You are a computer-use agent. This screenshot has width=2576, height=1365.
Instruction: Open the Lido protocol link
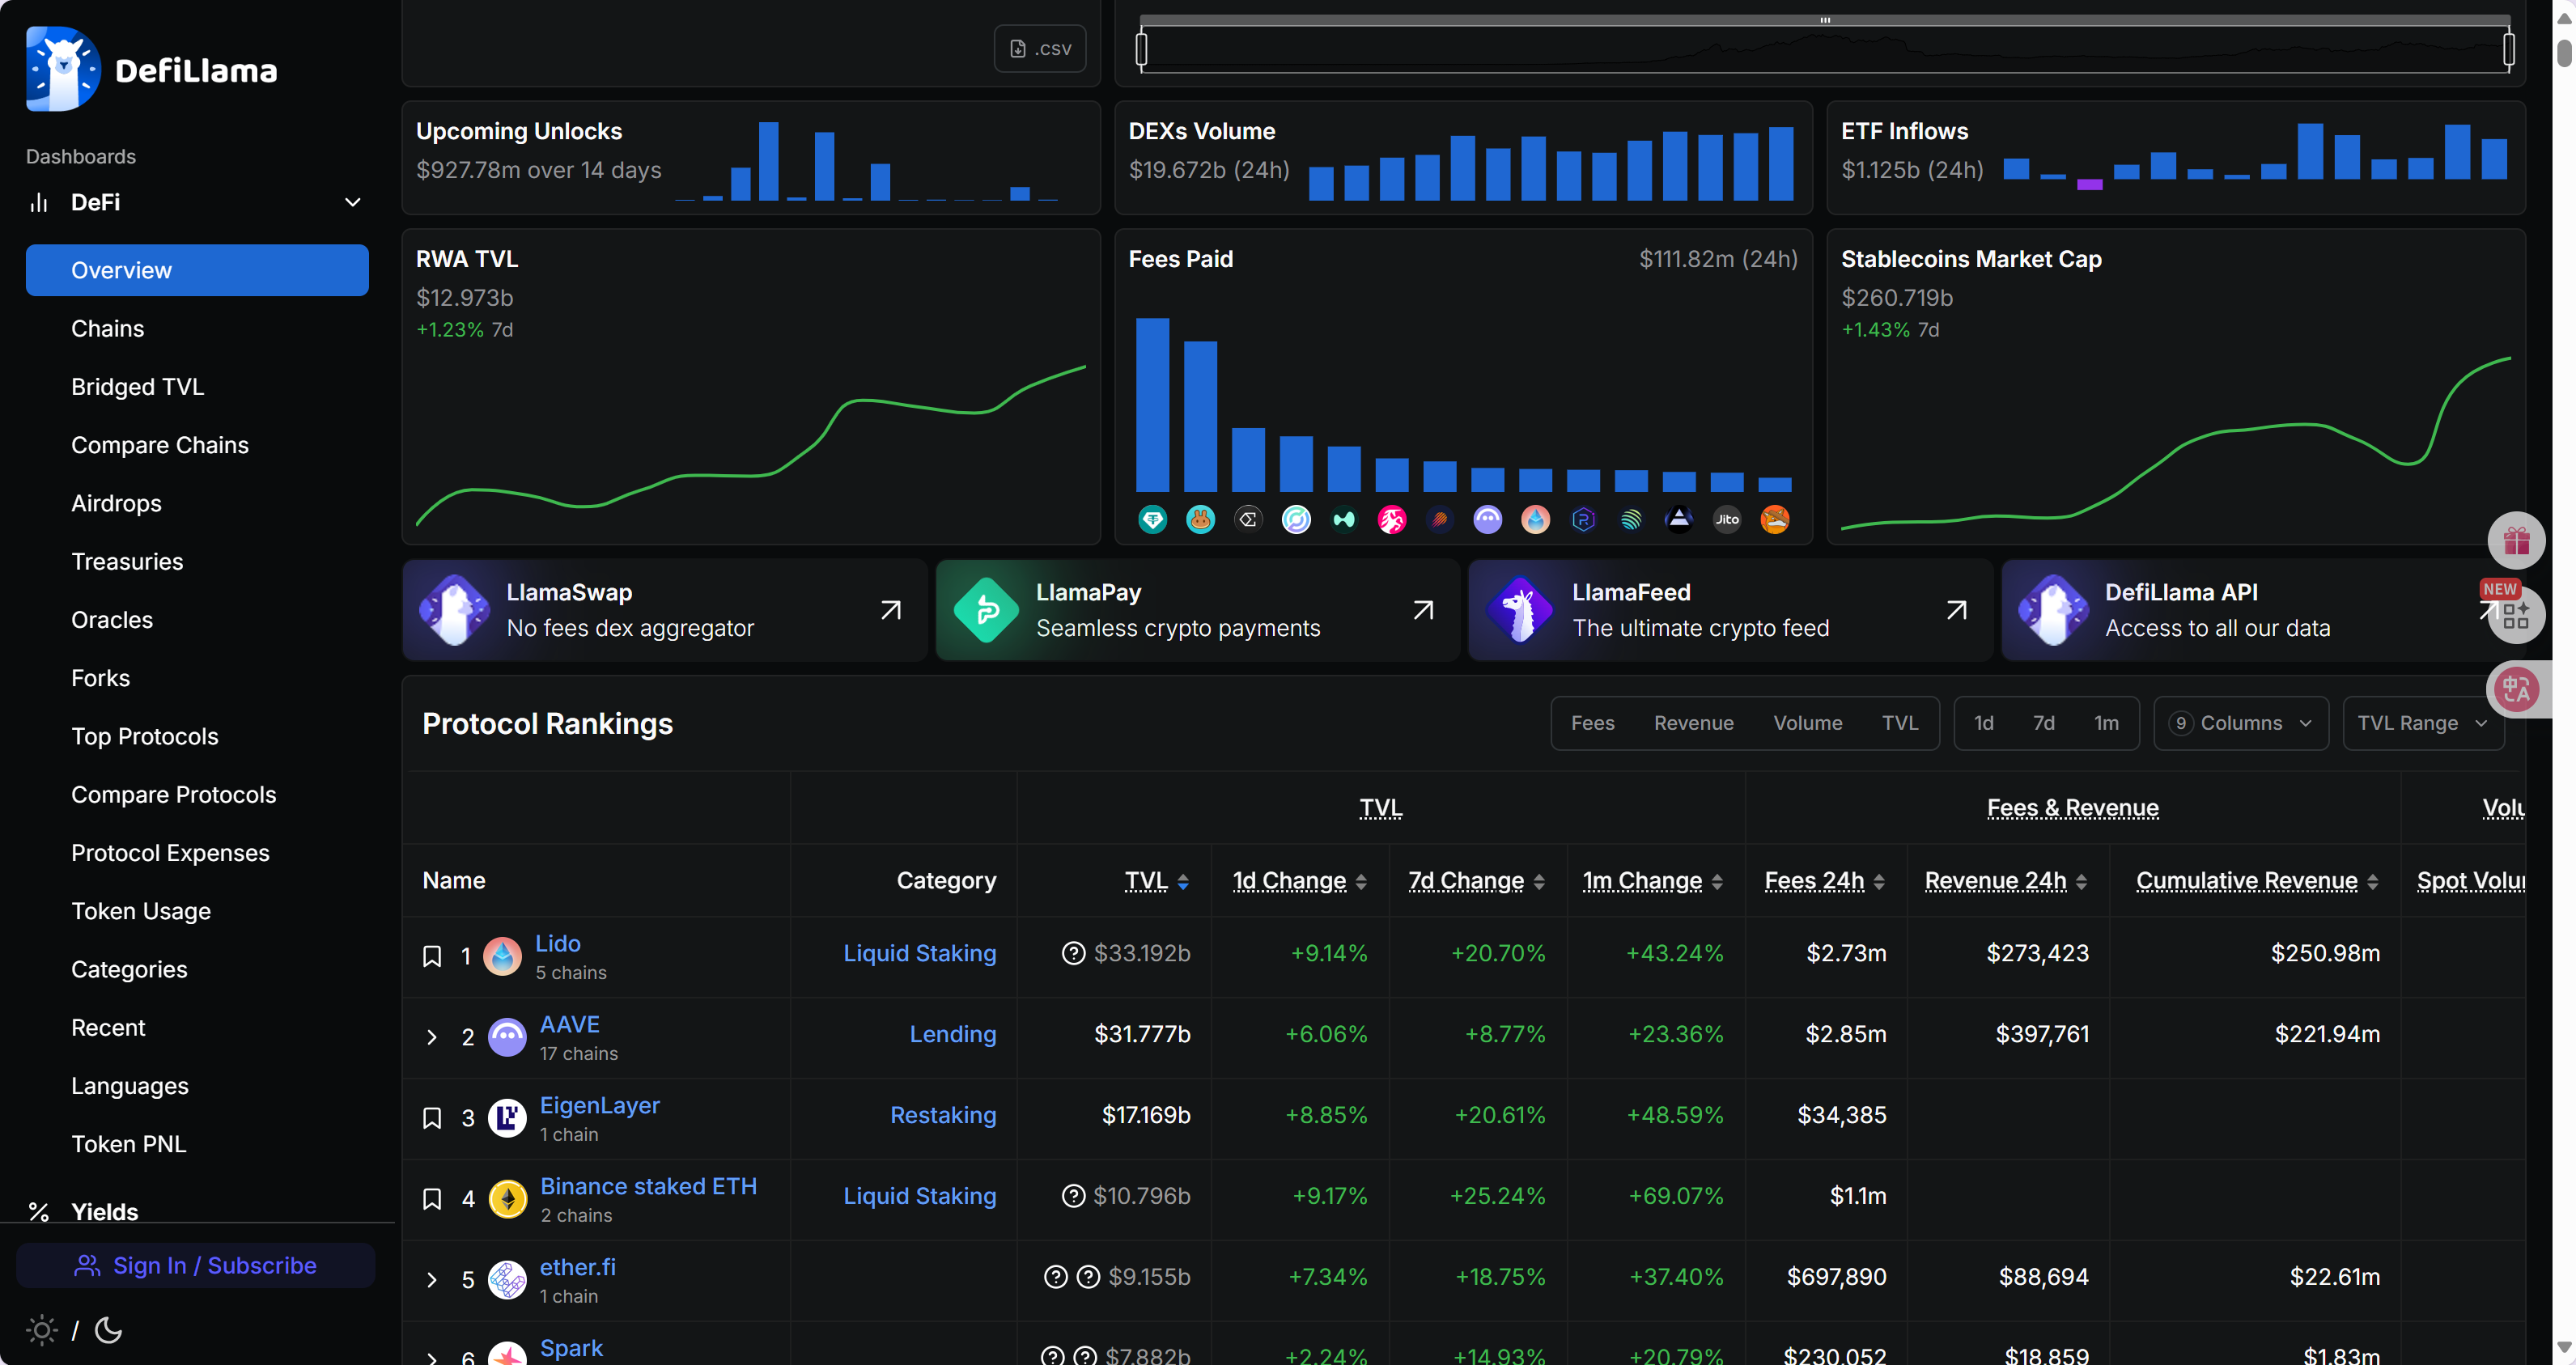coord(557,943)
